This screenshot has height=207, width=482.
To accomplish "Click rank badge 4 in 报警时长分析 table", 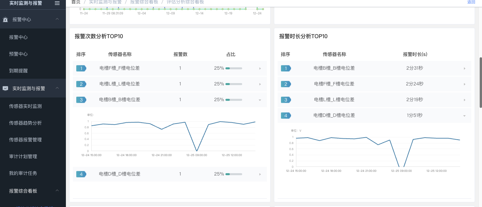I will (x=286, y=116).
